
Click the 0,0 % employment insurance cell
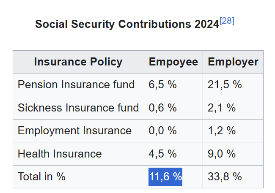[162, 130]
